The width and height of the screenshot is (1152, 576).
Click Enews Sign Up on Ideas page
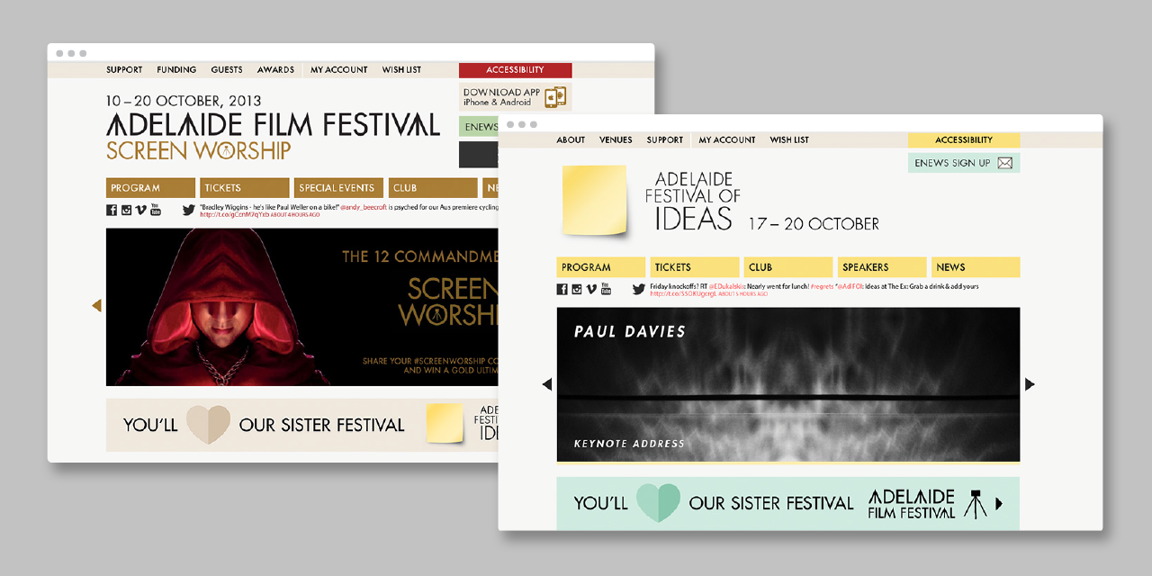pyautogui.click(x=964, y=163)
